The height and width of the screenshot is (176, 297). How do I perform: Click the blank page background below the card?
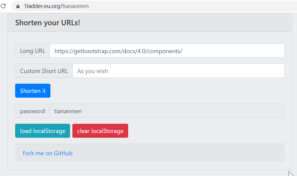tap(148, 173)
